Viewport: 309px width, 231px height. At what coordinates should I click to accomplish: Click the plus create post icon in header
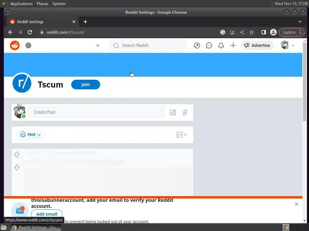tap(233, 46)
